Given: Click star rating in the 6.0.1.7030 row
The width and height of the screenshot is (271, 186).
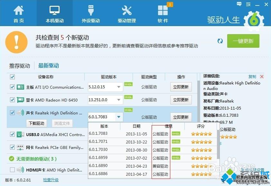Looking at the screenshot, I should tap(201, 150).
